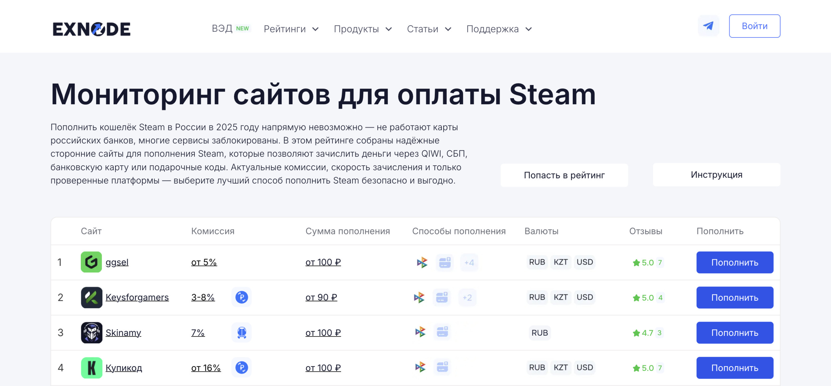
Task: Click the Попасть в рейтинг button
Action: tap(564, 175)
